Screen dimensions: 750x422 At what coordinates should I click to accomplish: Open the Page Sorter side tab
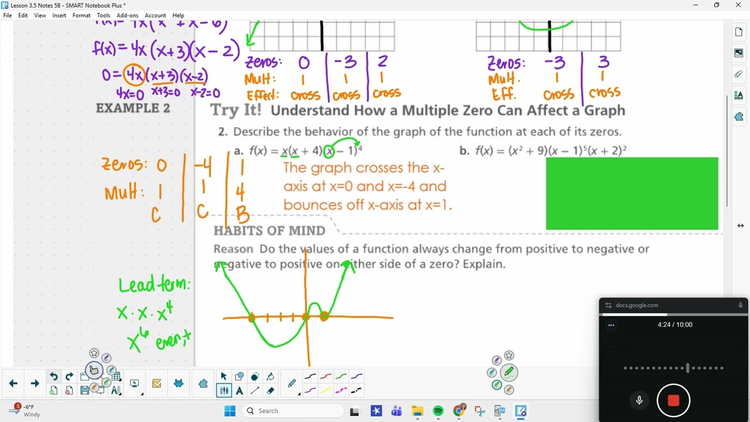point(738,32)
